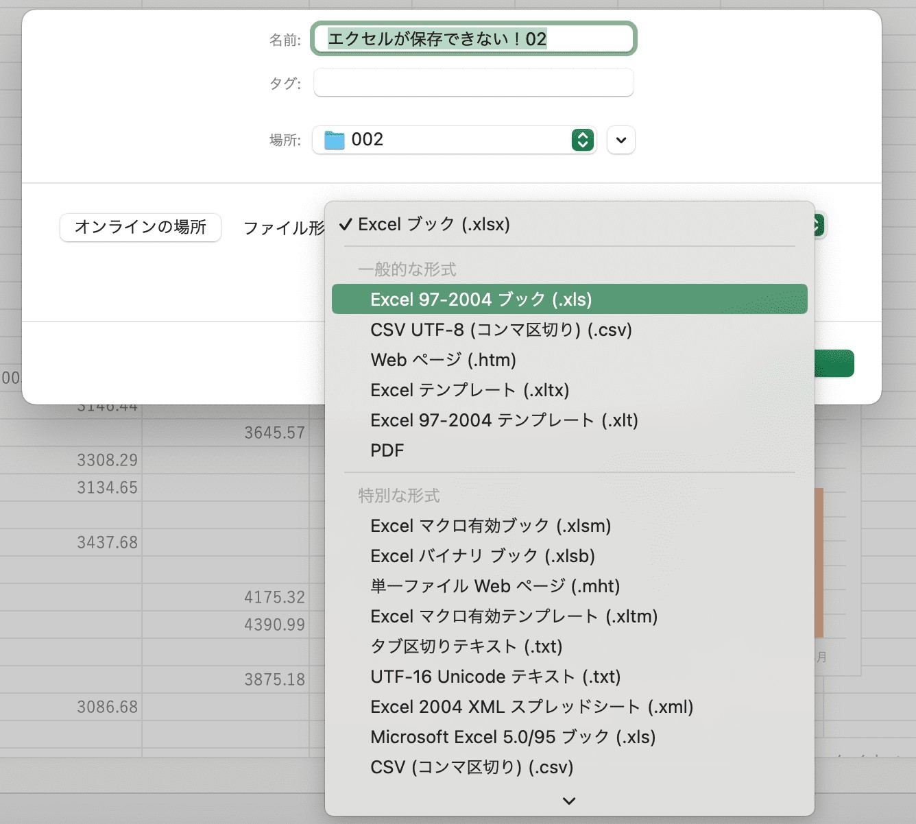Viewport: 916px width, 824px height.
Task: Select Excel バイナリ ブック (.xlsb)
Action: click(x=569, y=556)
